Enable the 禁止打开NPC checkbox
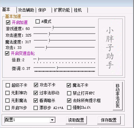This screenshot has height=128, width=134. point(69,93)
